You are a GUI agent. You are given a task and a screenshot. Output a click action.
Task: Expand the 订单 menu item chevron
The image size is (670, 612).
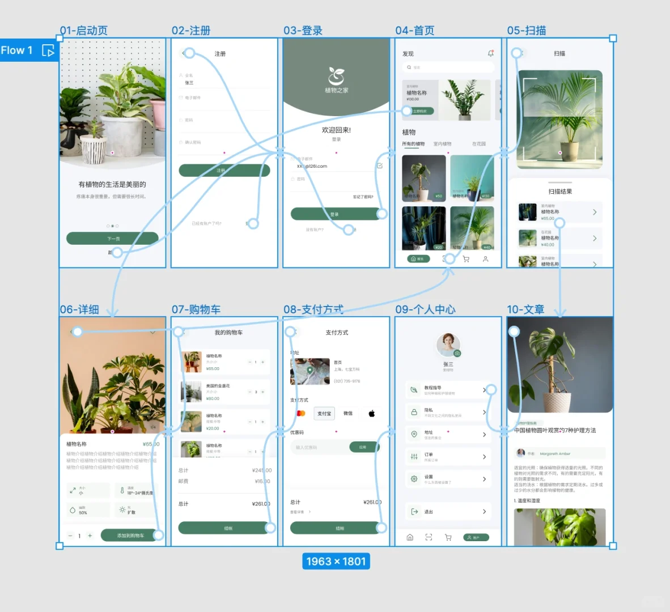point(485,457)
